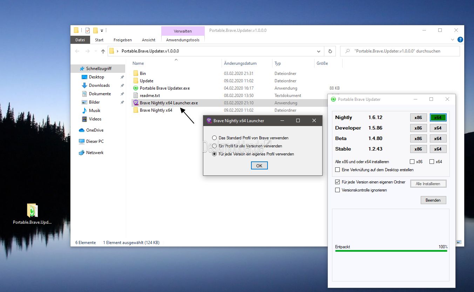The height and width of the screenshot is (292, 474).
Task: Click Beenden button in Updater
Action: [x=433, y=200]
